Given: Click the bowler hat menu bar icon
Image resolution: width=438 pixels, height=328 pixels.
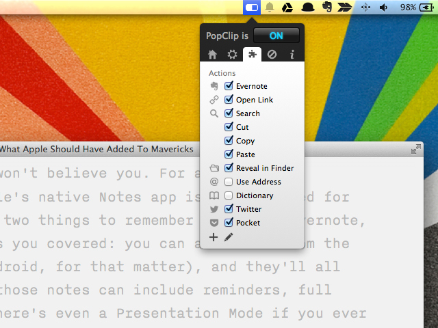Looking at the screenshot, I should pyautogui.click(x=307, y=8).
